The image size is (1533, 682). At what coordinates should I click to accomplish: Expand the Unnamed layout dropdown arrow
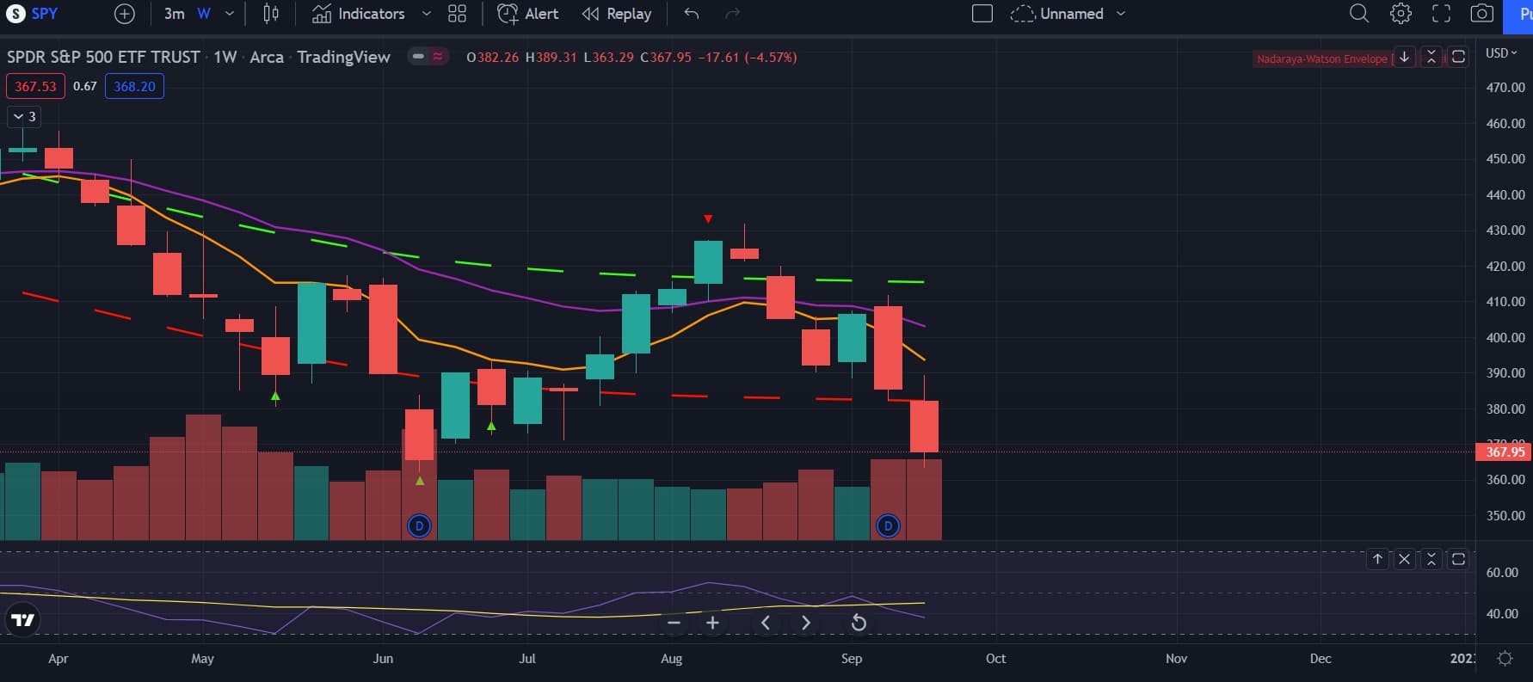[x=1121, y=14]
